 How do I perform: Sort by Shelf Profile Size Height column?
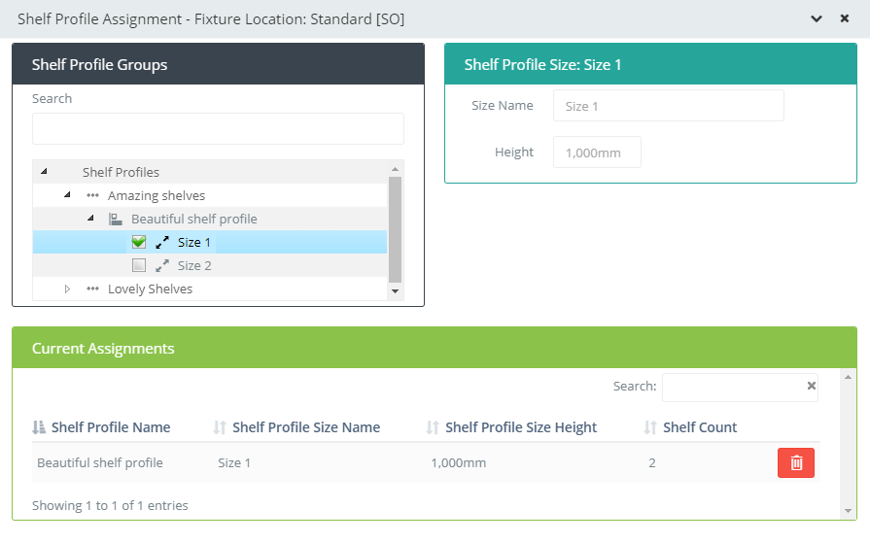point(520,427)
